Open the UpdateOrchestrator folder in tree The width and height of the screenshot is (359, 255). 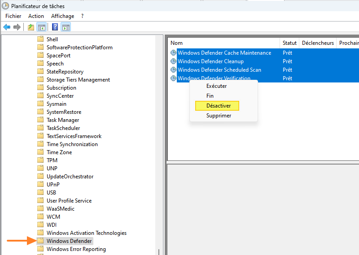[x=70, y=177]
